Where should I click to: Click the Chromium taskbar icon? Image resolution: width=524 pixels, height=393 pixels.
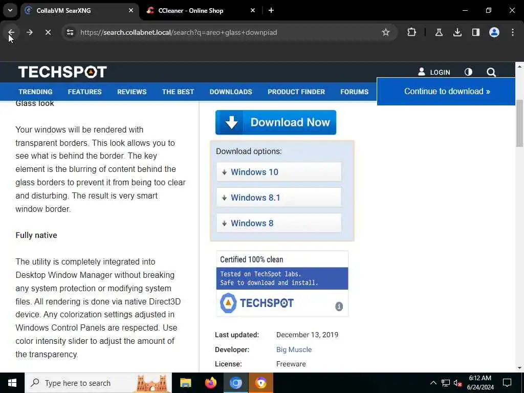235,383
